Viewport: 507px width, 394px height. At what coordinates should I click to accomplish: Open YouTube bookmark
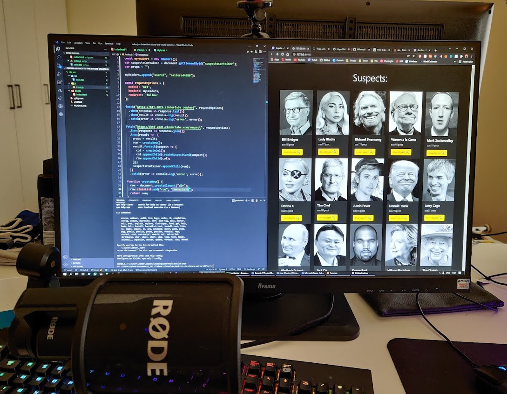pyautogui.click(x=299, y=60)
